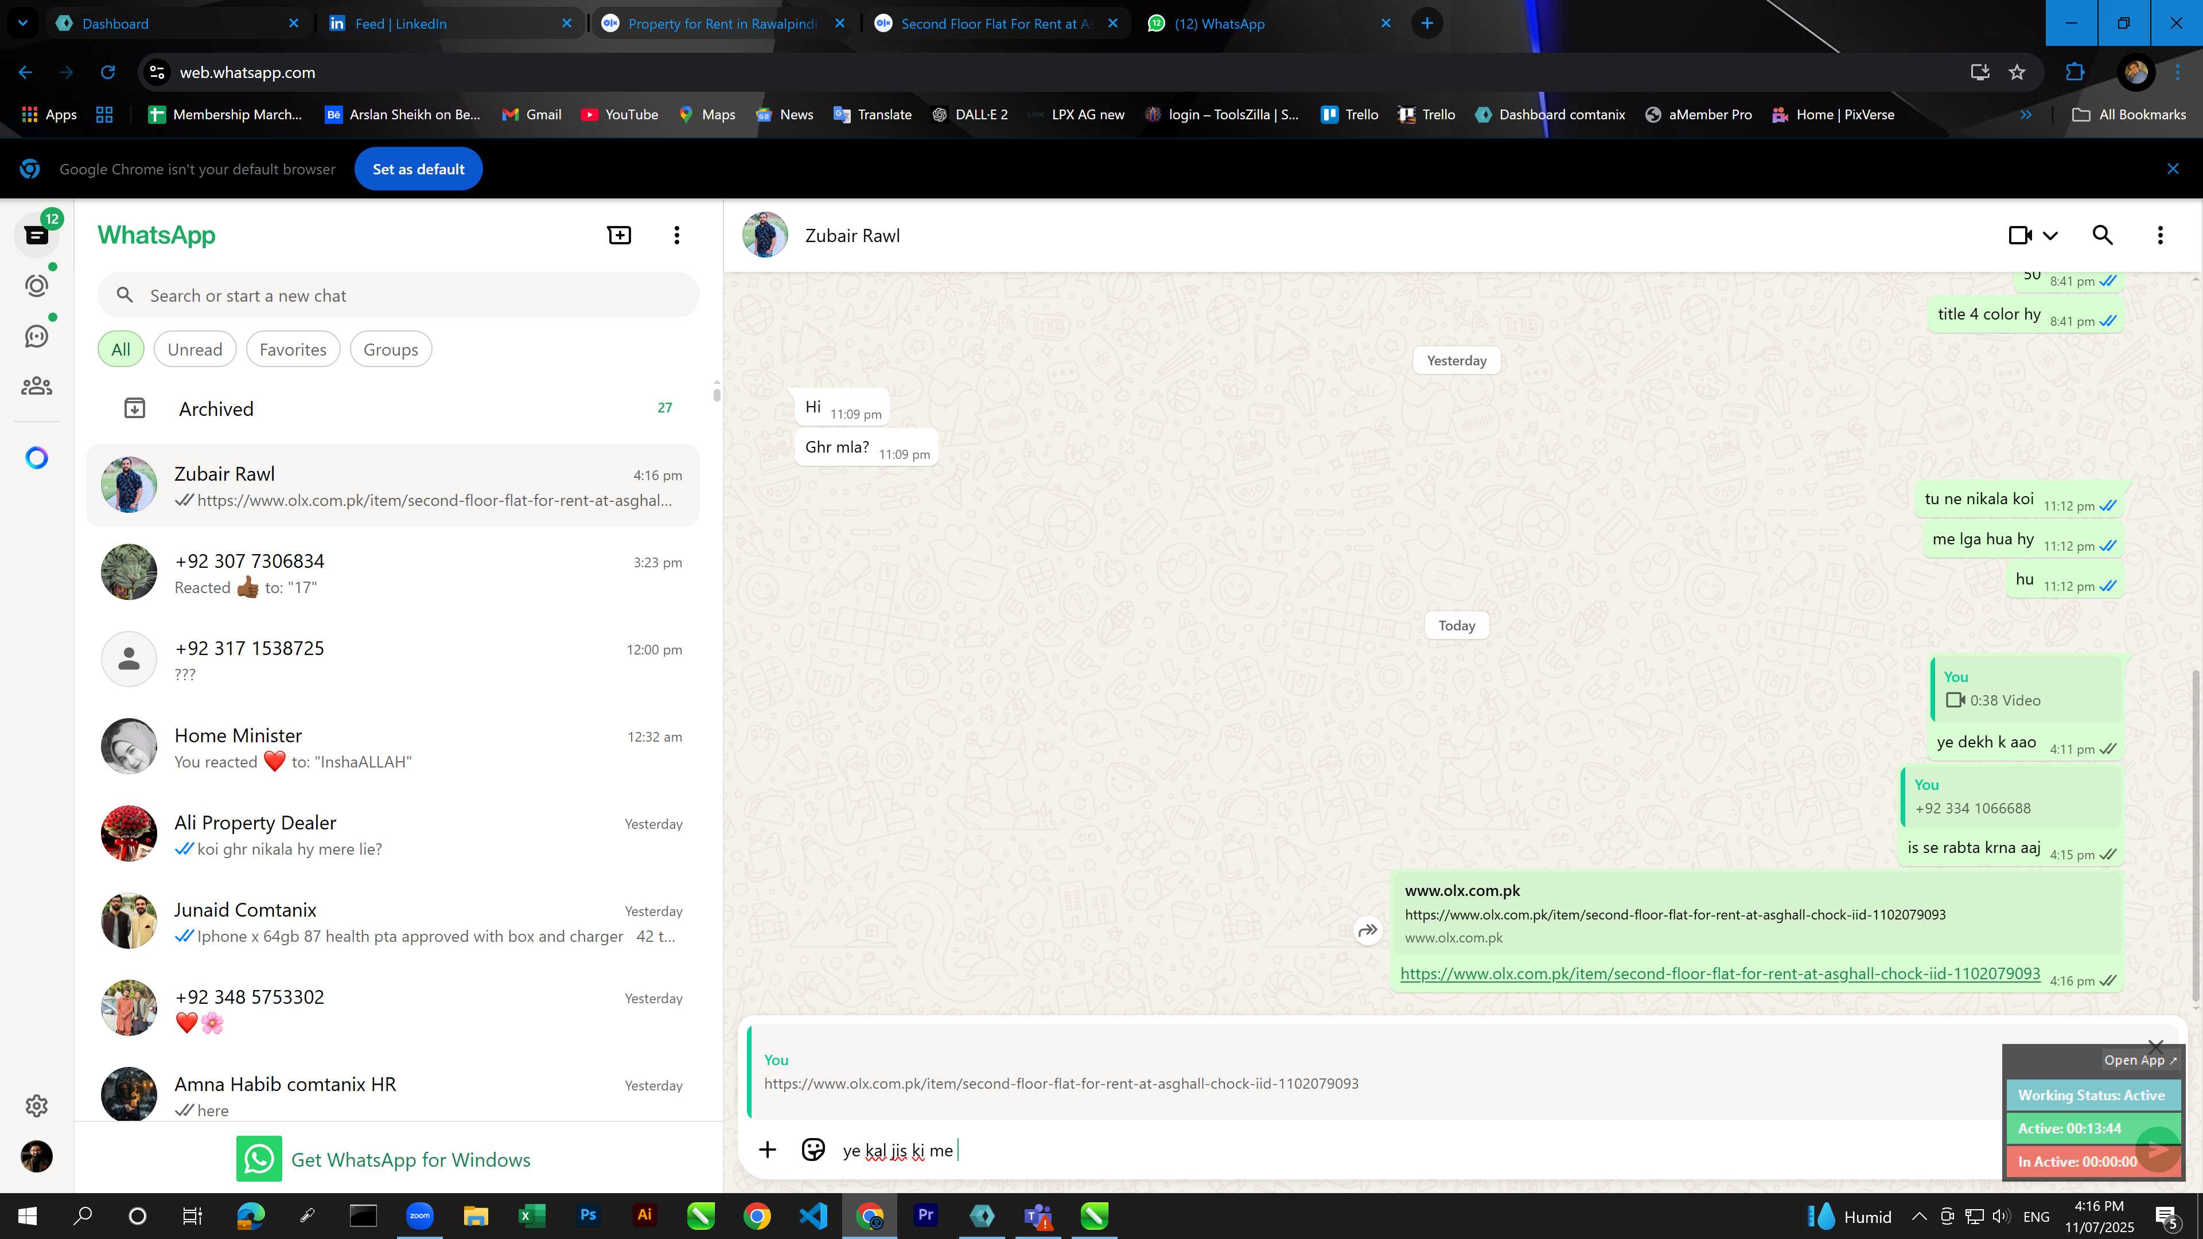Cancel the reply preview with the X
The width and height of the screenshot is (2203, 1239).
pyautogui.click(x=2156, y=1047)
